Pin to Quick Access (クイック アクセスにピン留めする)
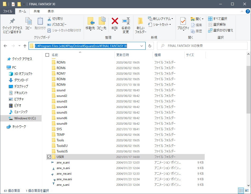This screenshot has height=194, width=251. (x=12, y=26)
